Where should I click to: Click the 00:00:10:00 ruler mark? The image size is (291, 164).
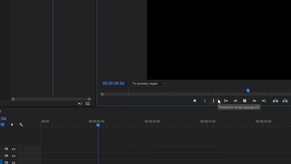coord(152,122)
